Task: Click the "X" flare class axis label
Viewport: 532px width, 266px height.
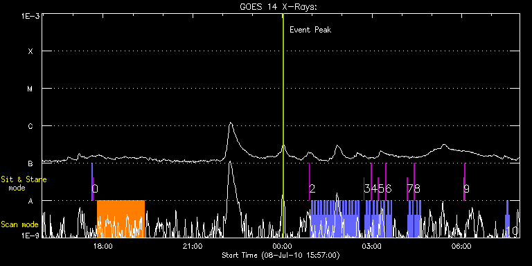Action: [30, 51]
